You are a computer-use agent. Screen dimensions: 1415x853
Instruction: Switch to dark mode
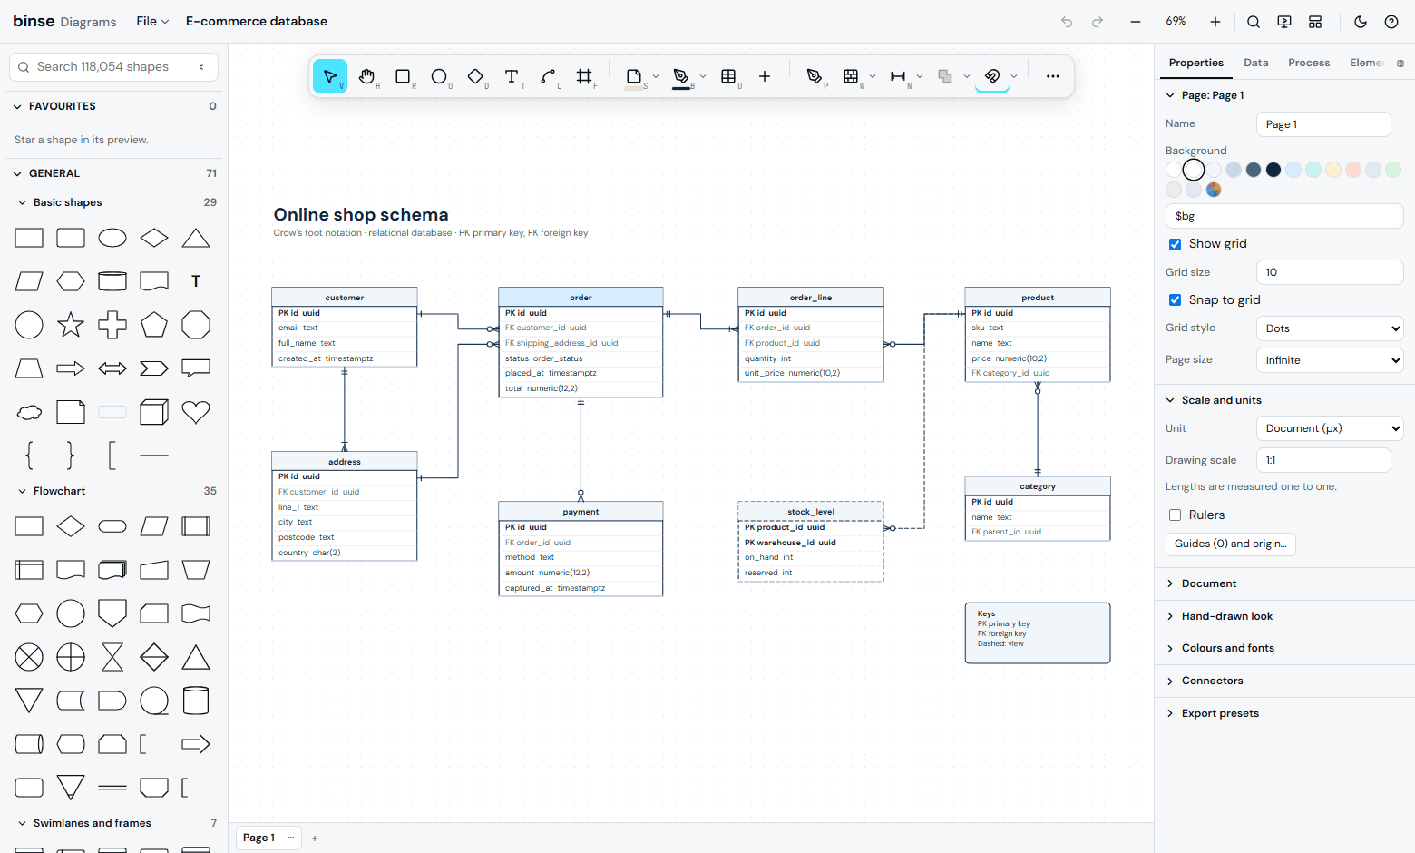(1361, 22)
